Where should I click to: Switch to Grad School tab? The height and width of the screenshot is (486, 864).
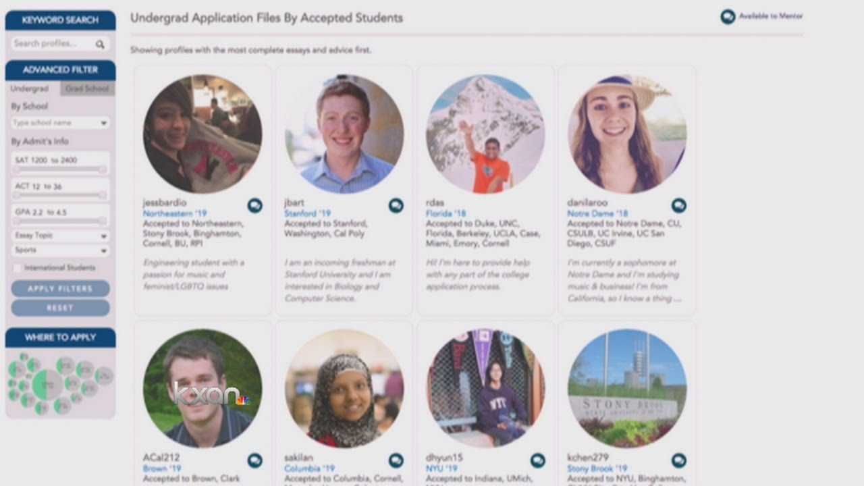(87, 88)
